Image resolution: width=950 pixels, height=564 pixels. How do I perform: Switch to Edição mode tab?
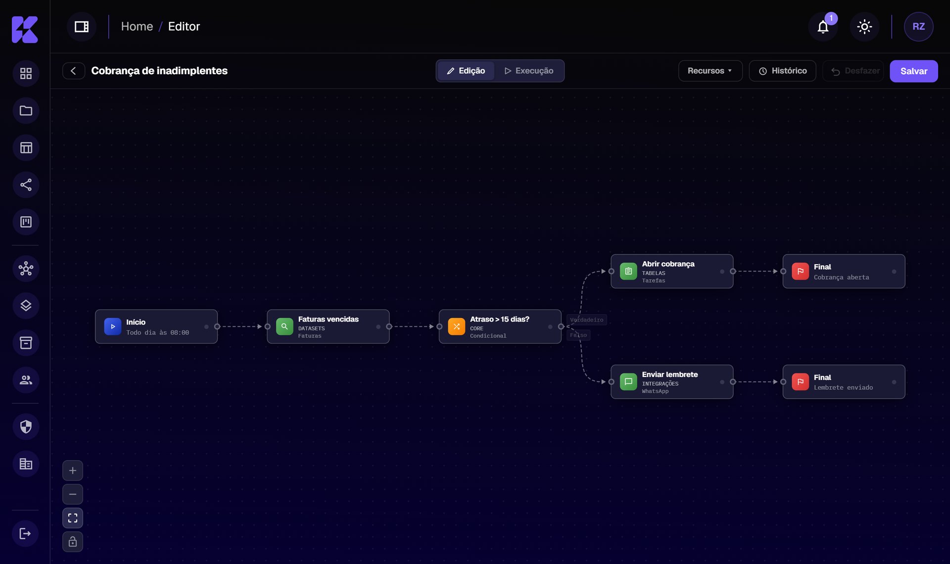pyautogui.click(x=466, y=71)
